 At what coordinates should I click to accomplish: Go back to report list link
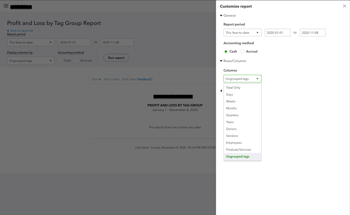pos(21,31)
